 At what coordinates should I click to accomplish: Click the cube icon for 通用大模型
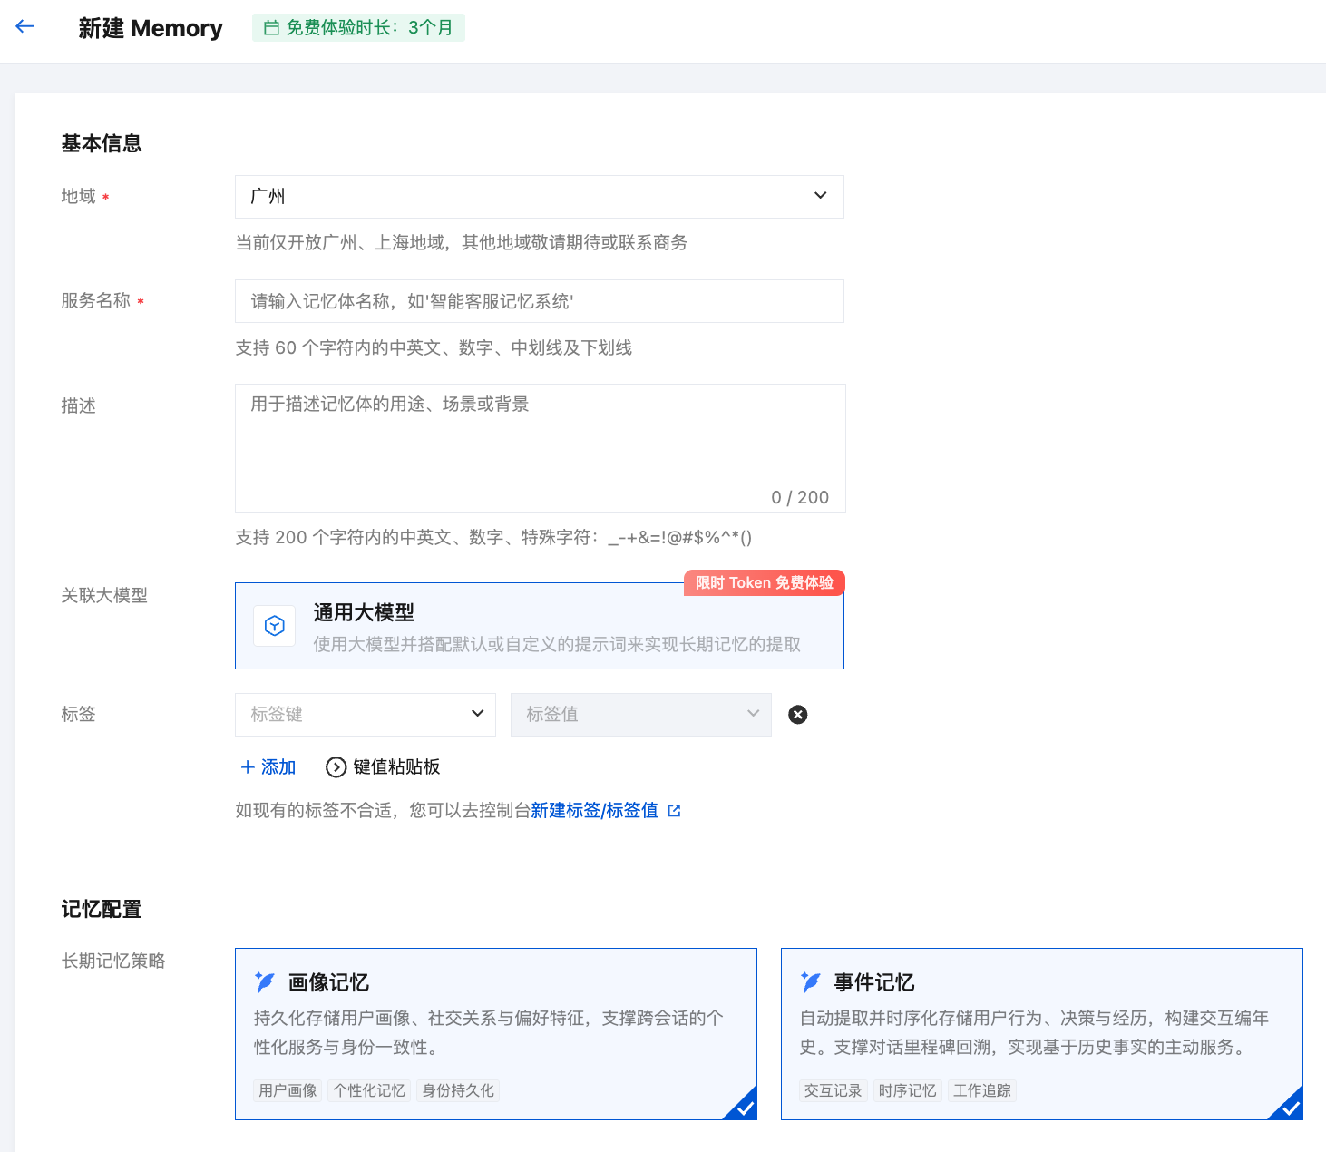point(275,626)
